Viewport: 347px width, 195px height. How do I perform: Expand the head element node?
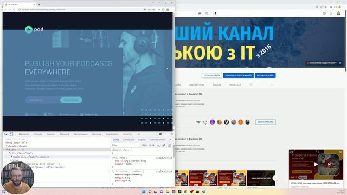click(7, 146)
